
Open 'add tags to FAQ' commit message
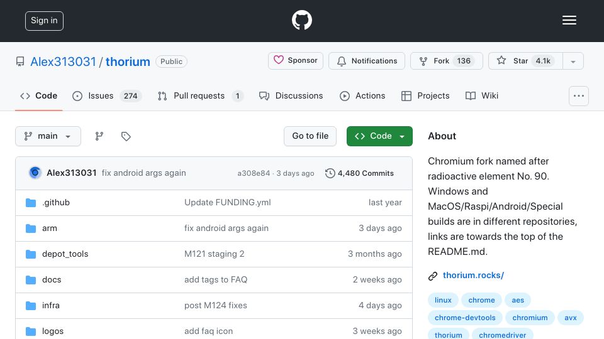click(x=216, y=280)
